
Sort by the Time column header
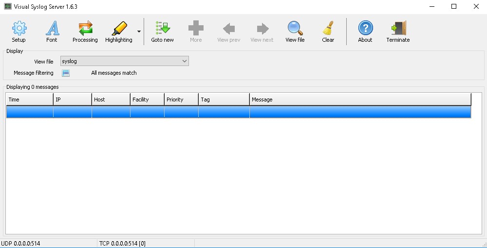coord(30,99)
